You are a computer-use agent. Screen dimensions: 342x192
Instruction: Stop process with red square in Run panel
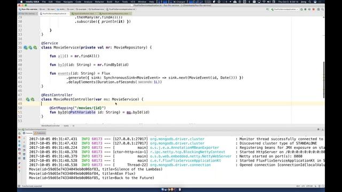click(19, 138)
